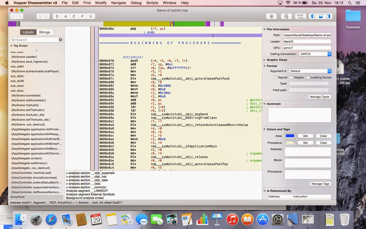
Task: Open Safari from the Dock
Action: pos(51,219)
